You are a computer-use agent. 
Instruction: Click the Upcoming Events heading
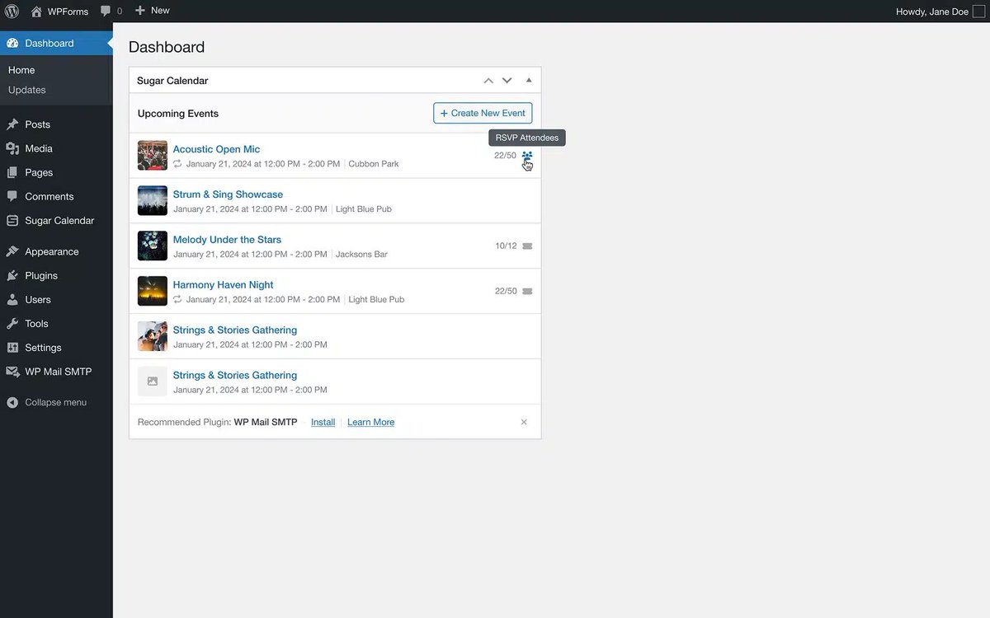(178, 114)
